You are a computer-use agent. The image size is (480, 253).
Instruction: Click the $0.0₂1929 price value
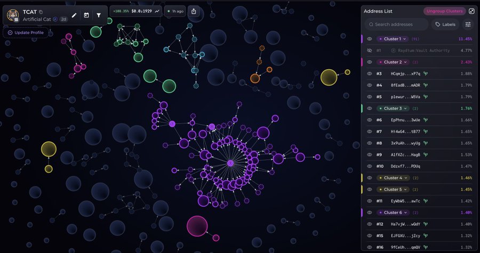pos(141,11)
